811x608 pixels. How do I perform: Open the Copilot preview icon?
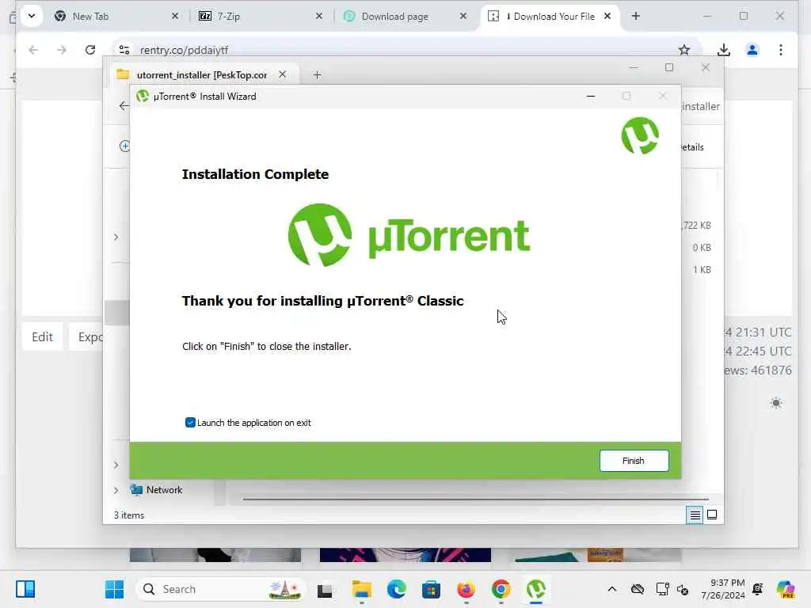coord(786,589)
